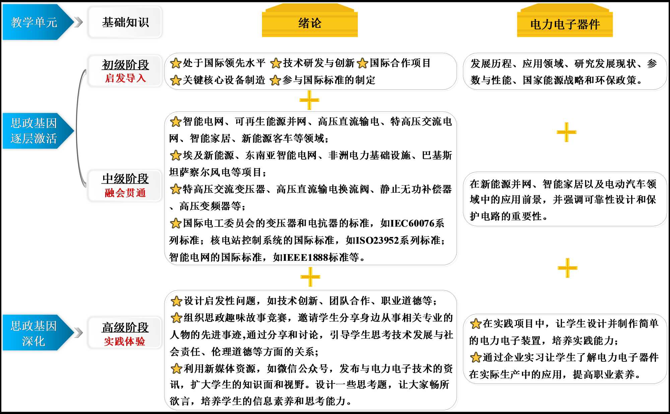The image size is (670, 414).
Task: Click the star before 关键核心设备制造
Action: tap(176, 80)
